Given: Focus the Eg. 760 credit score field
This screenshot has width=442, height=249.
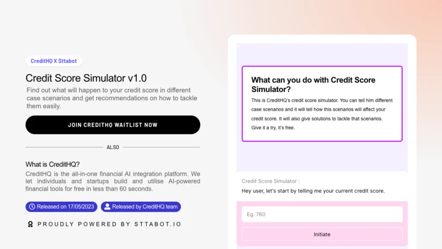Looking at the screenshot, I should point(322,214).
